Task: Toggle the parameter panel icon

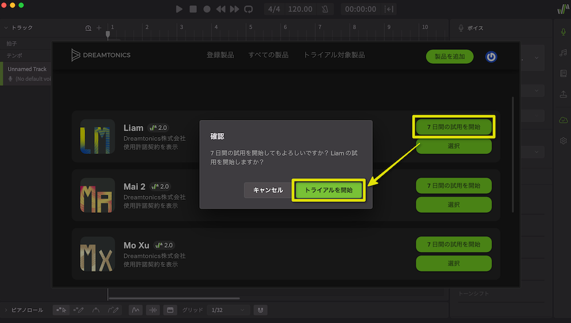Action: (x=170, y=310)
